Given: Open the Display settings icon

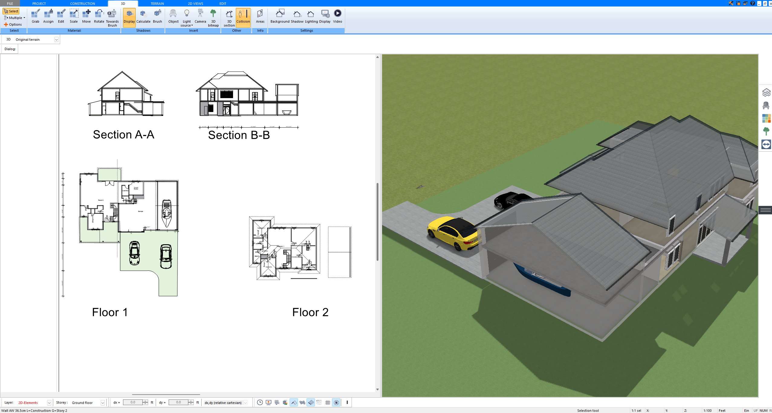Looking at the screenshot, I should [x=325, y=16].
